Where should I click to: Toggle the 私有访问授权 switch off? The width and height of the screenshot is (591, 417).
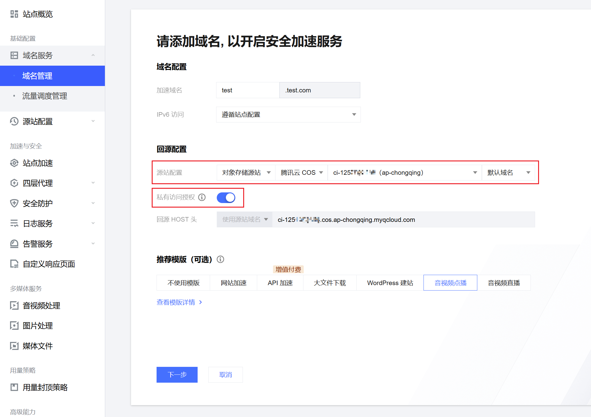226,198
